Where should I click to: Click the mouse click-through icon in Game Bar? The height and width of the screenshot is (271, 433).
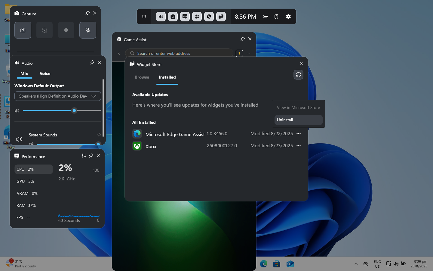click(276, 17)
